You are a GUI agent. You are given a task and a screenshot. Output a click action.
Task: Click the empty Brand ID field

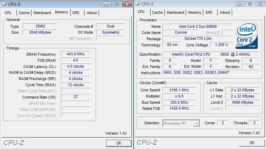[x=228, y=32]
